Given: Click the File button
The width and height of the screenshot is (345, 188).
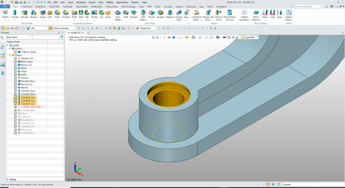Looking at the screenshot, I should [5, 6].
